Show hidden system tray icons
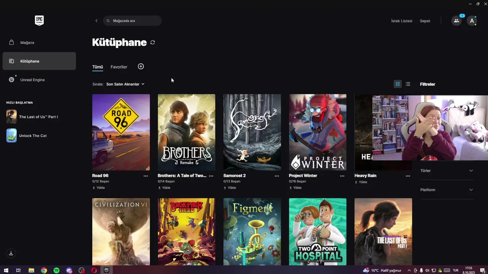Screen dimensions: 488x274 point(409,271)
